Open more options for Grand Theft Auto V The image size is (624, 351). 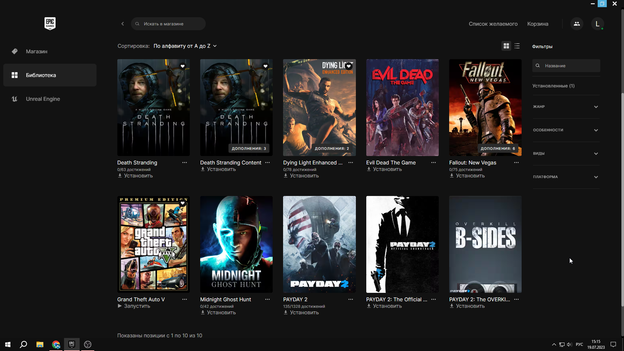coord(185,299)
